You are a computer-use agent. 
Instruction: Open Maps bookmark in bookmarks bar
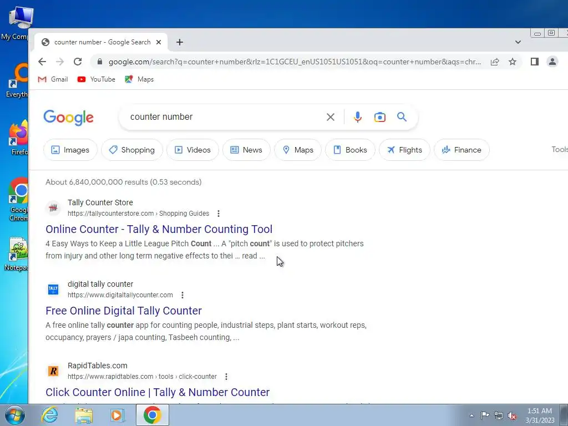click(x=139, y=79)
